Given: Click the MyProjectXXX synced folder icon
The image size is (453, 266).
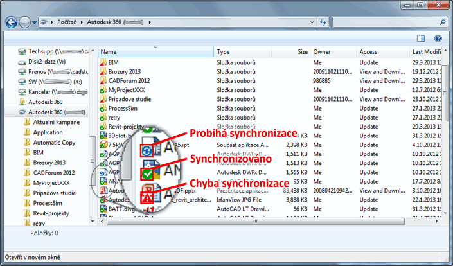Looking at the screenshot, I should point(103,90).
